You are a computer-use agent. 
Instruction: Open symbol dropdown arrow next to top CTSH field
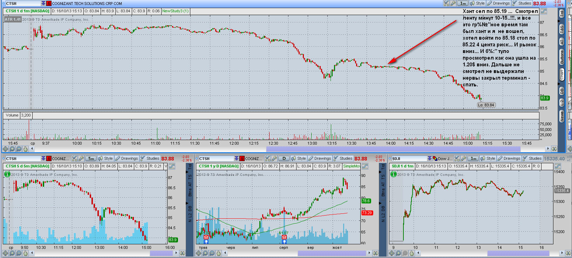click(x=43, y=3)
